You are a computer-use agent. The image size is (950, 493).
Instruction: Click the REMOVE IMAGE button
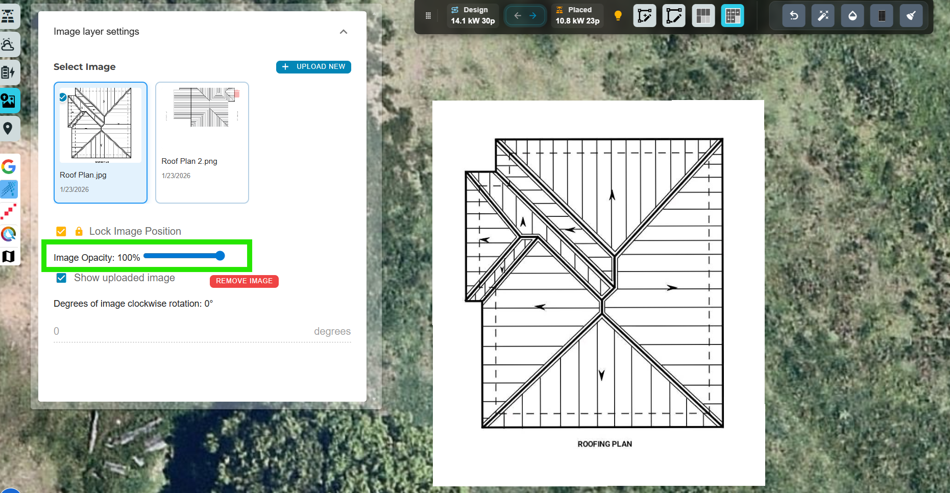244,281
